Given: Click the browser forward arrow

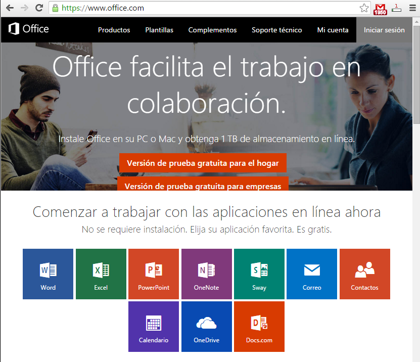Looking at the screenshot, I should tap(24, 8).
